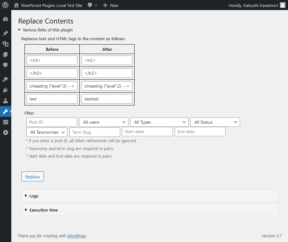Click the post ID refinements note

pos(81,141)
